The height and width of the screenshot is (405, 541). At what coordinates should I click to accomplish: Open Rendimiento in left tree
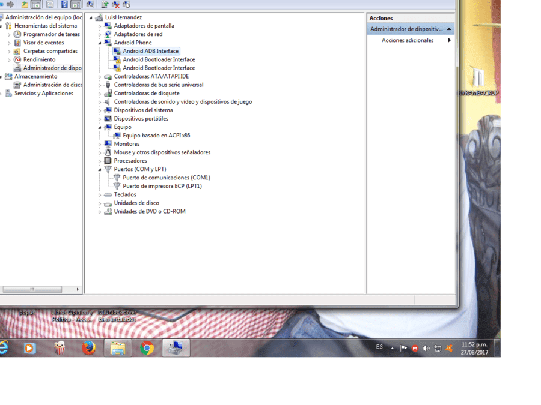39,59
